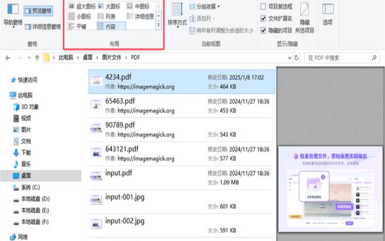Open 视频 folder in sidebar
The image size is (385, 241).
pyautogui.click(x=22, y=118)
